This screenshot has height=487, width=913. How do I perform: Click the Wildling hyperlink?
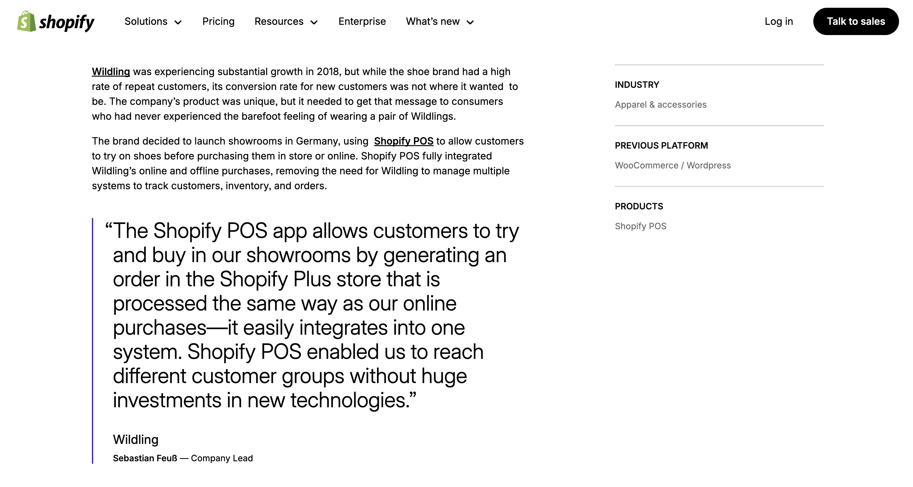click(x=111, y=71)
